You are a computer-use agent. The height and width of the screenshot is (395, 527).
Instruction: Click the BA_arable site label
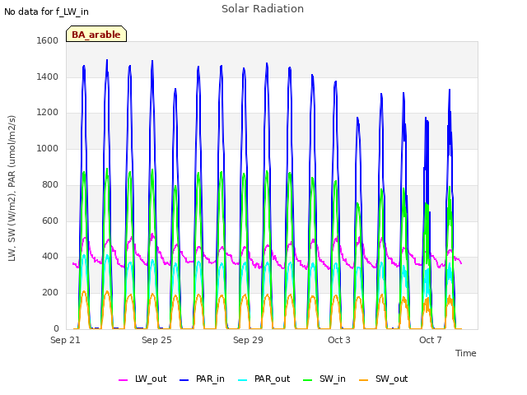96,34
